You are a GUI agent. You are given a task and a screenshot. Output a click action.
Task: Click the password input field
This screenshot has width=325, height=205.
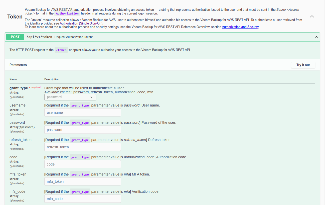coord(82,129)
